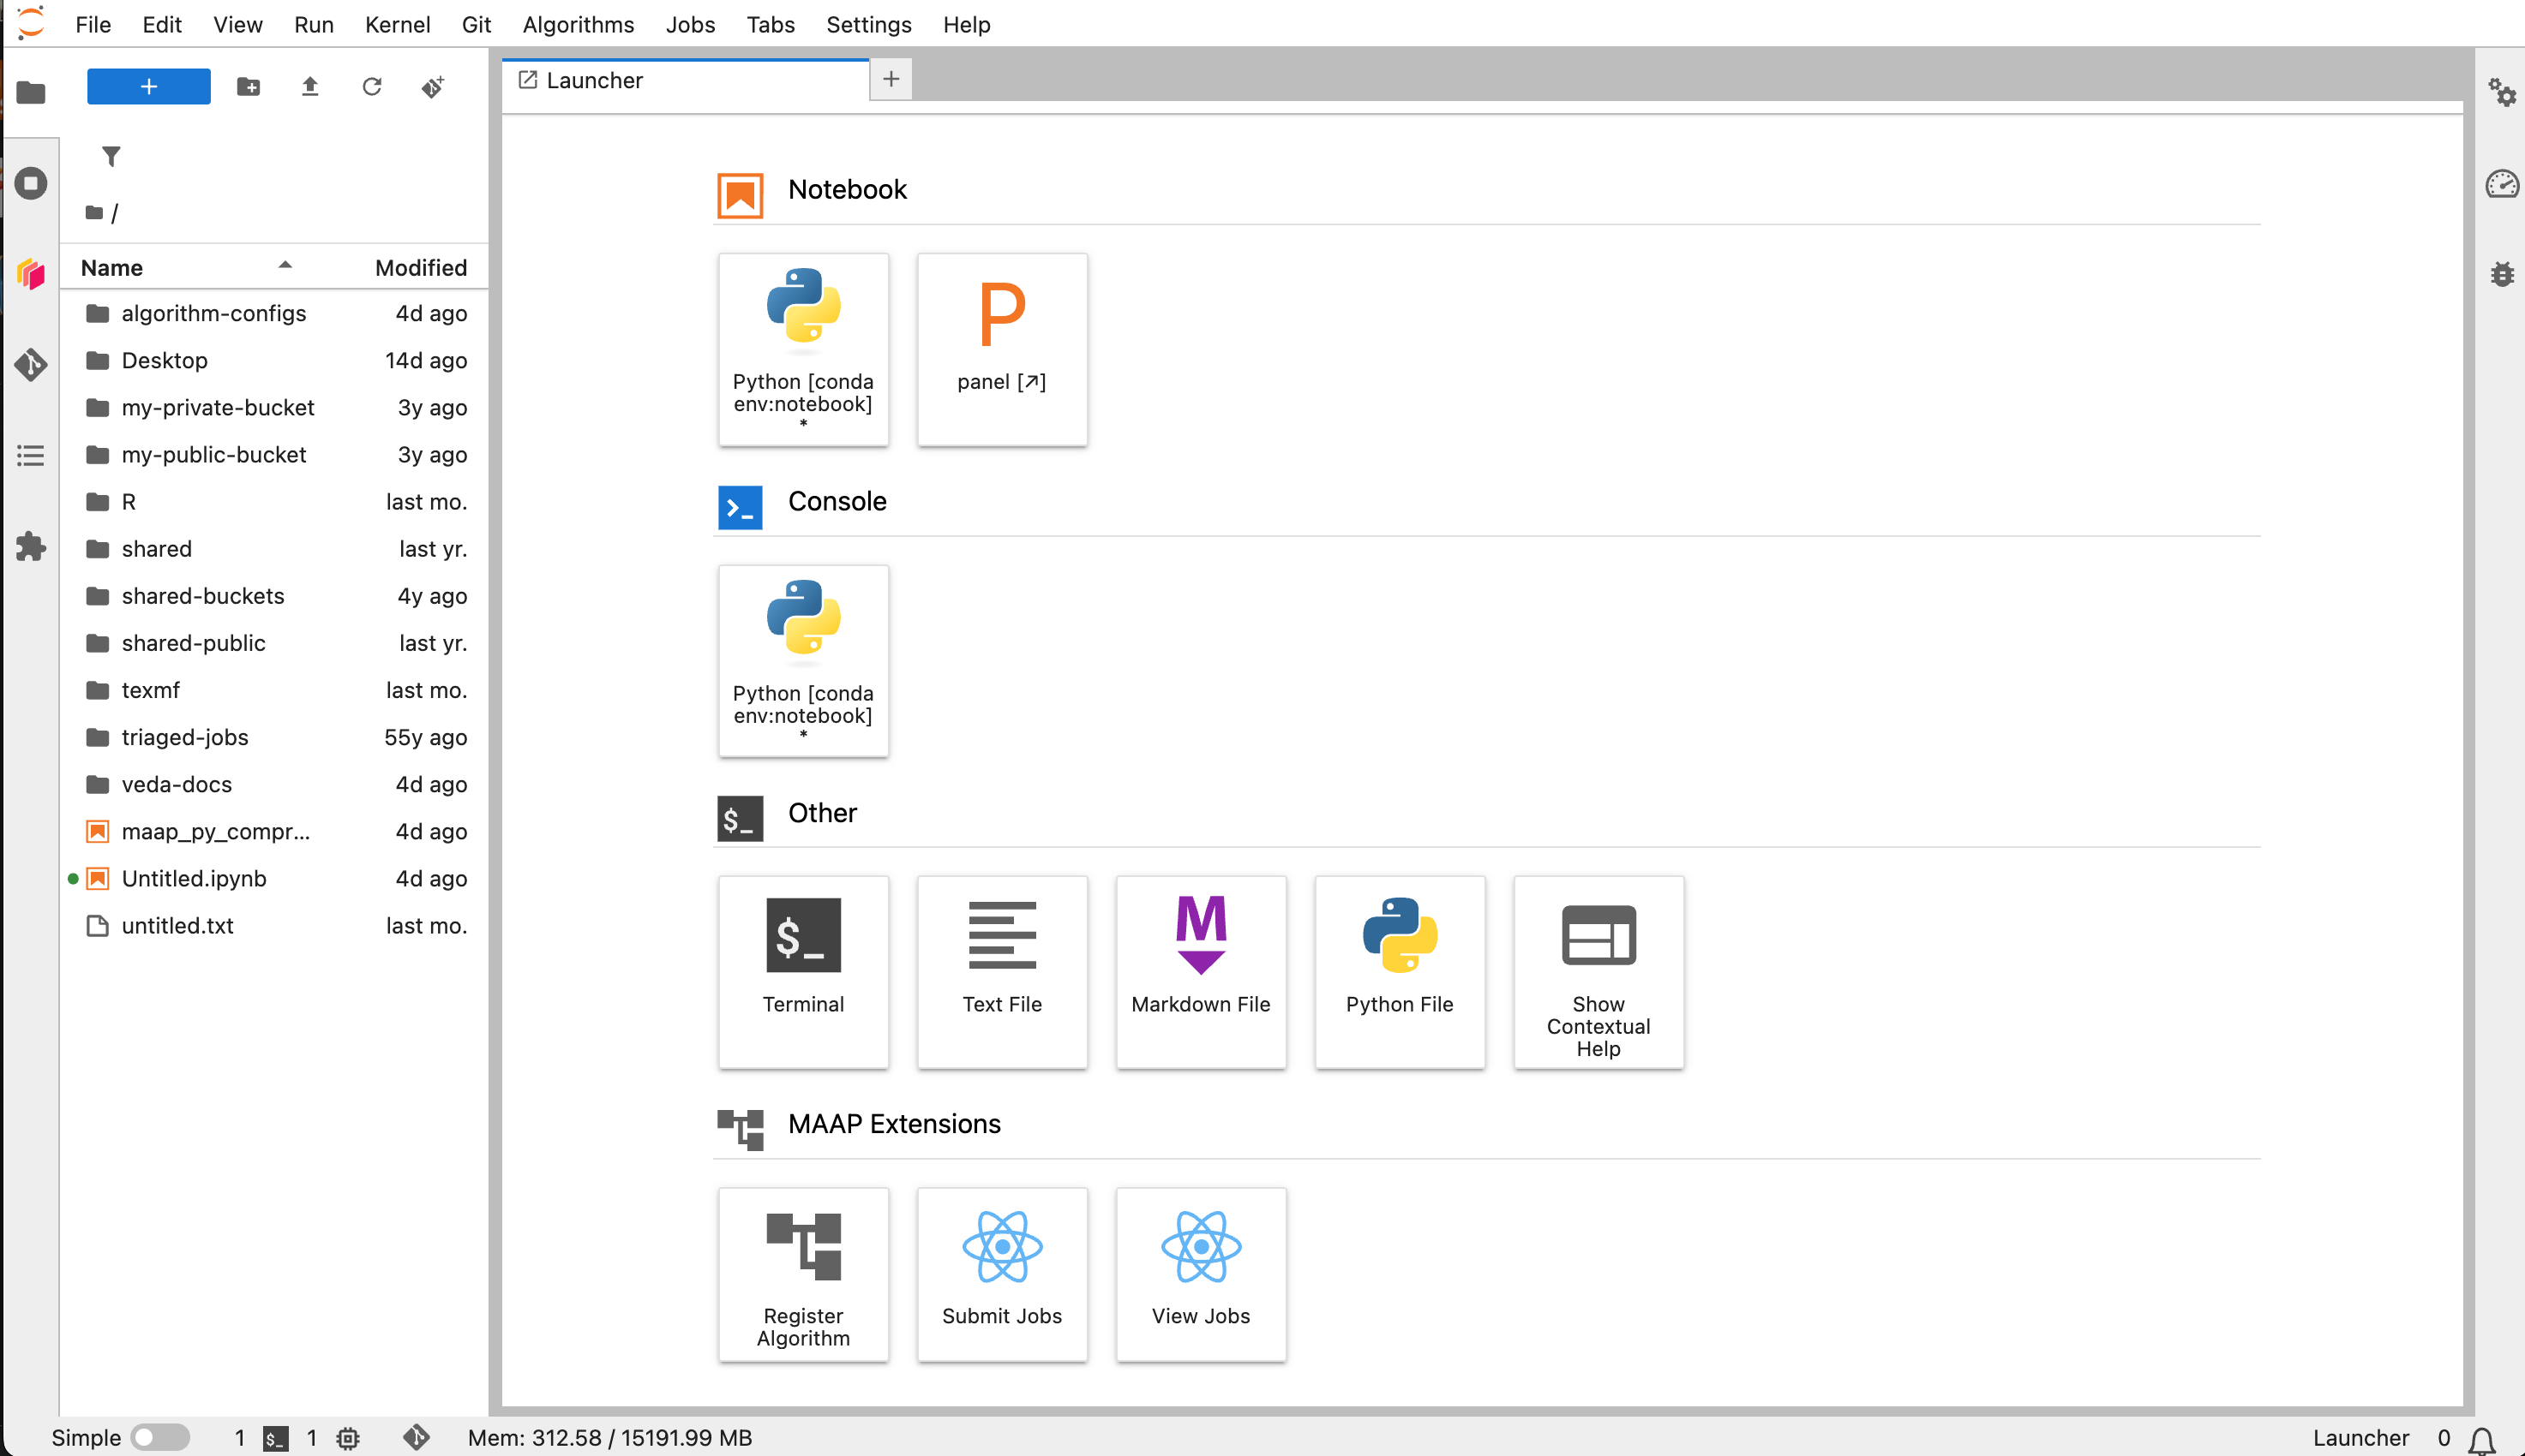Add a new tab with plus button
2525x1456 pixels.
coord(891,79)
